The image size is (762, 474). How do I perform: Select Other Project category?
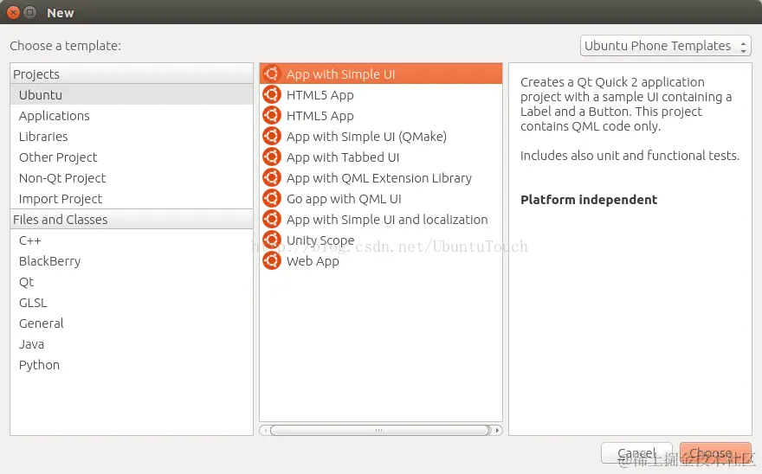[x=132, y=157]
